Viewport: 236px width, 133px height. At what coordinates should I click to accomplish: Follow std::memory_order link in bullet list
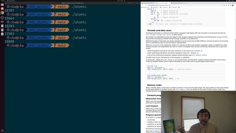coord(199,55)
